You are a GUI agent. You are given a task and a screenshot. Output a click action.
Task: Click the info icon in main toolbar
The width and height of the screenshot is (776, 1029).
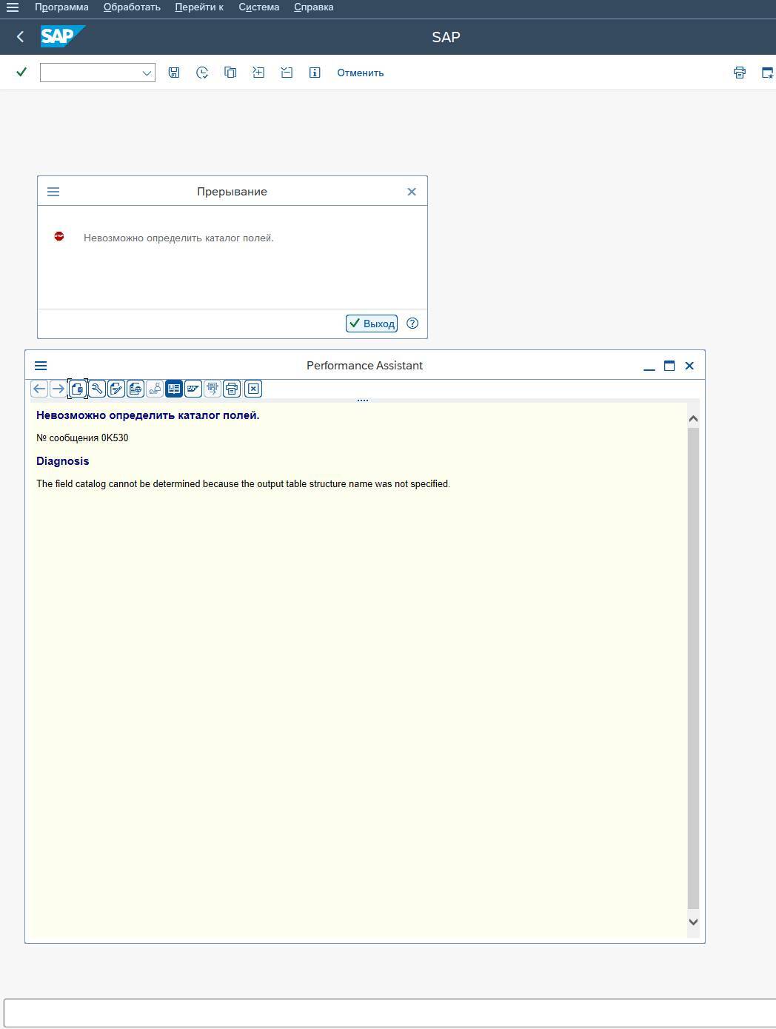point(315,73)
